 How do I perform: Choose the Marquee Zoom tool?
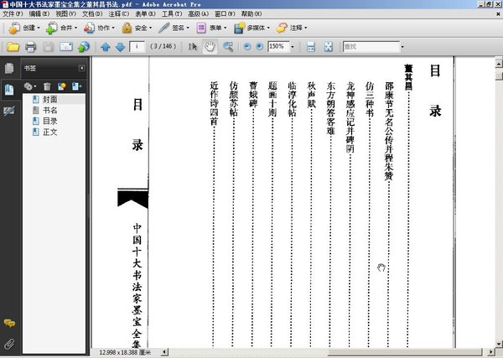coord(228,47)
